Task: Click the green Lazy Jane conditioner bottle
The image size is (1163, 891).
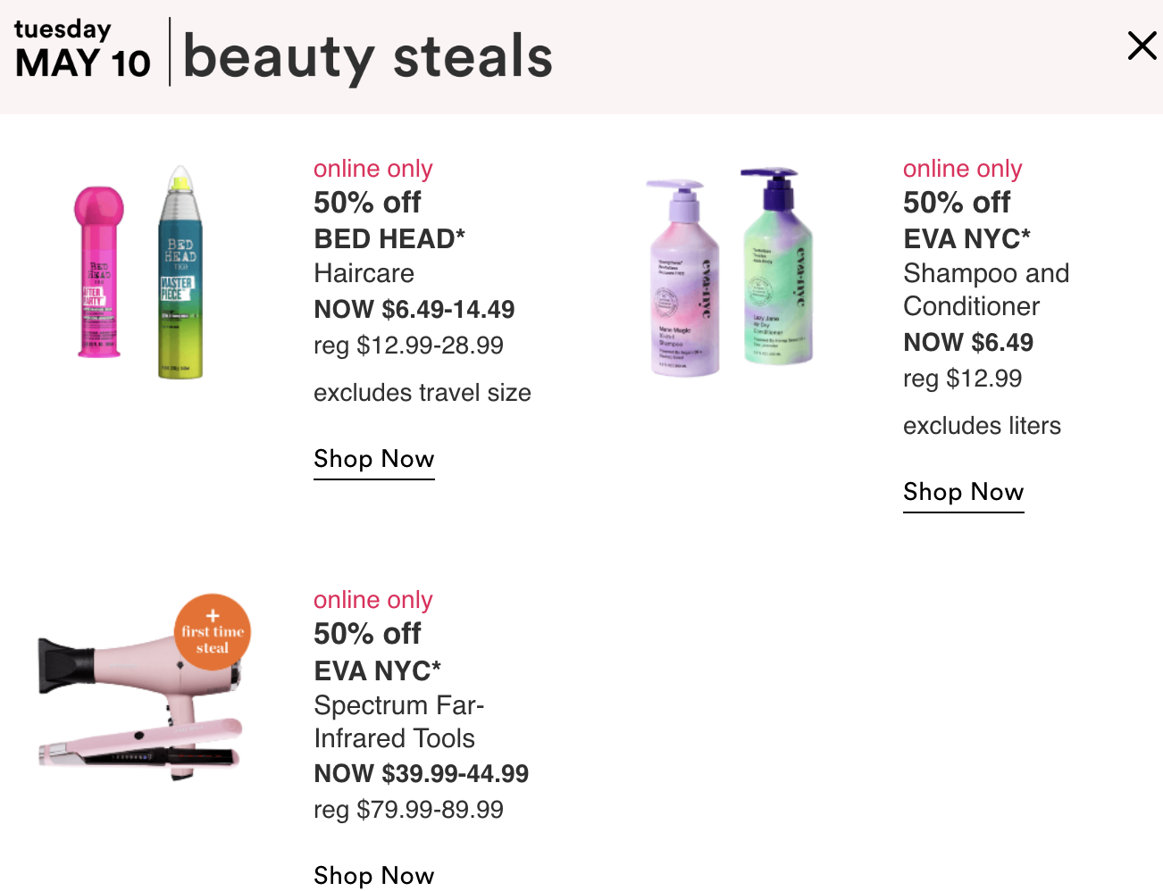Action: [777, 266]
